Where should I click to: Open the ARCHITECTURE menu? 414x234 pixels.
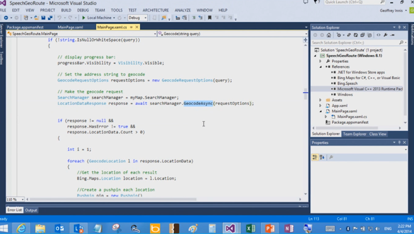tap(156, 10)
